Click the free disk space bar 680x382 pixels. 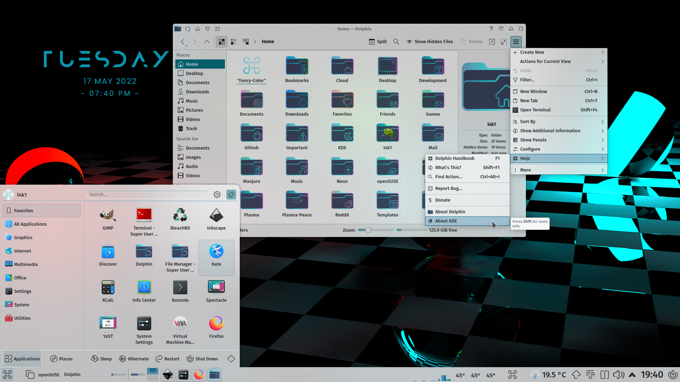[x=412, y=230]
